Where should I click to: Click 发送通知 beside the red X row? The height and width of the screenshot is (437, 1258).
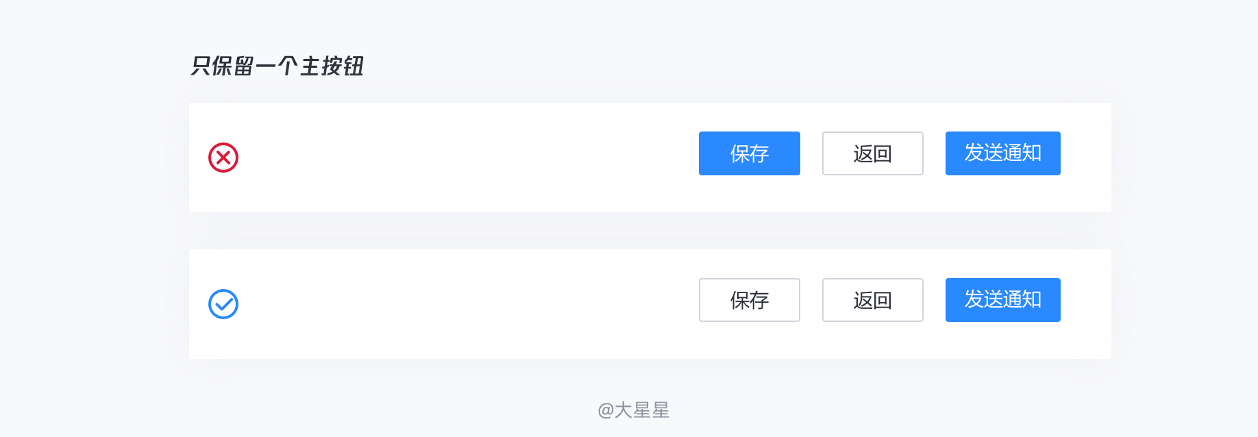[1003, 153]
